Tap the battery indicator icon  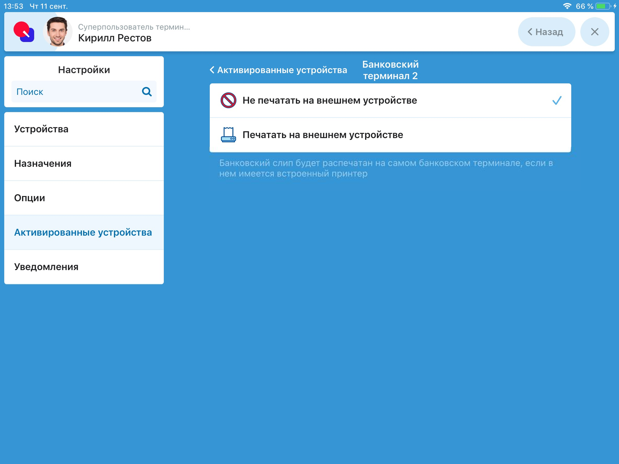(603, 6)
